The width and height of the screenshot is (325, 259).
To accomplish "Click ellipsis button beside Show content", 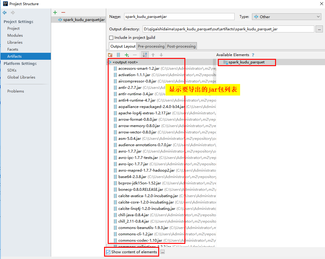I will [x=162, y=252].
